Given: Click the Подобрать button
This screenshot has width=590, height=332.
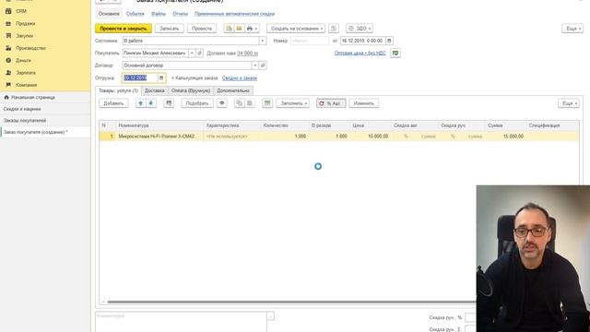Looking at the screenshot, I should (197, 103).
